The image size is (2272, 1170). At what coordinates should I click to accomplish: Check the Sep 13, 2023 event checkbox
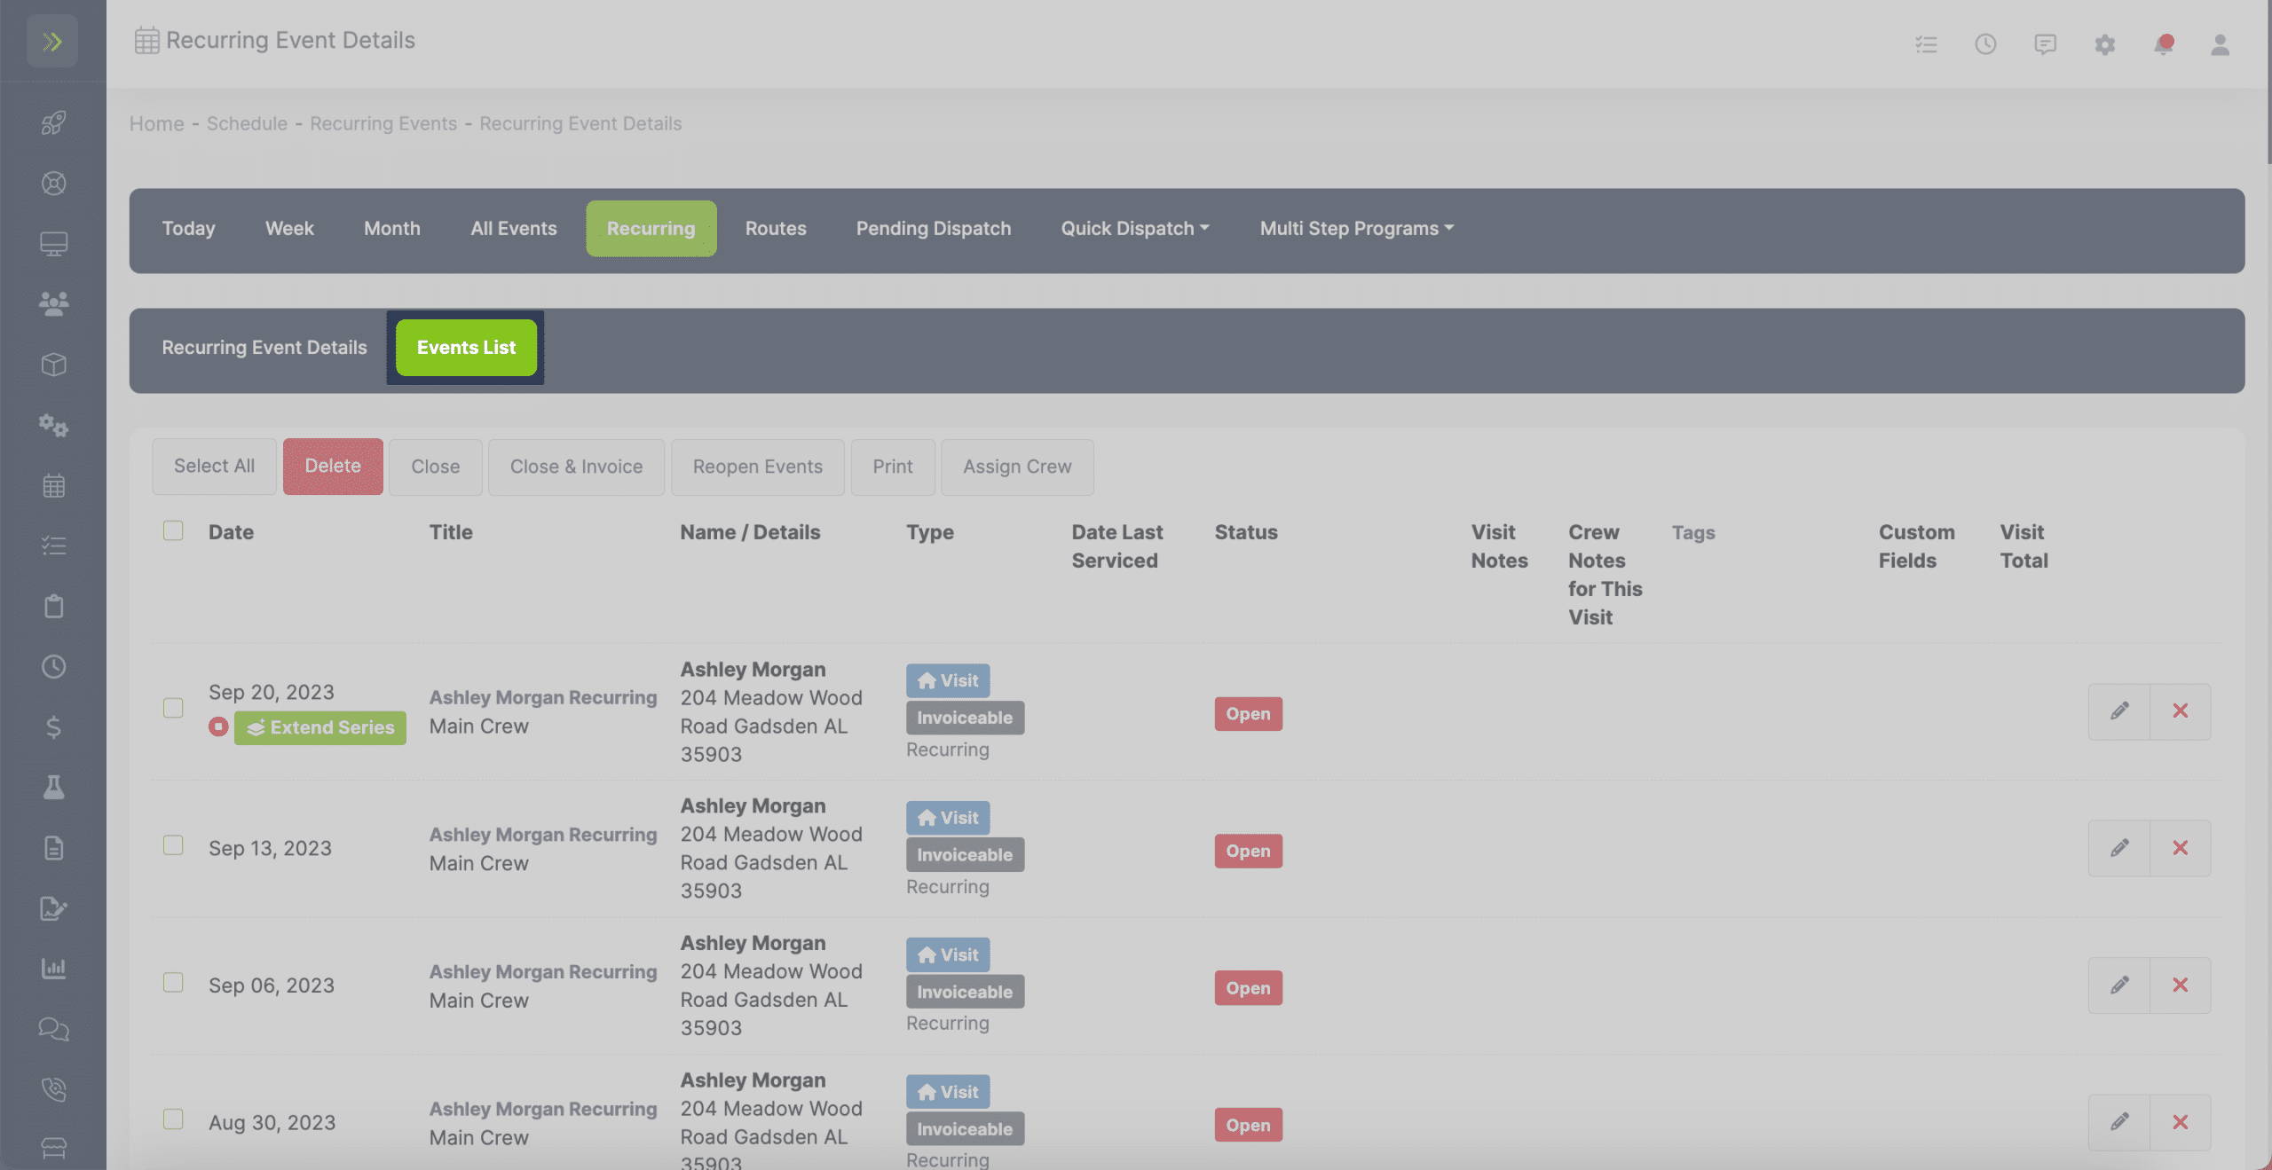173,845
